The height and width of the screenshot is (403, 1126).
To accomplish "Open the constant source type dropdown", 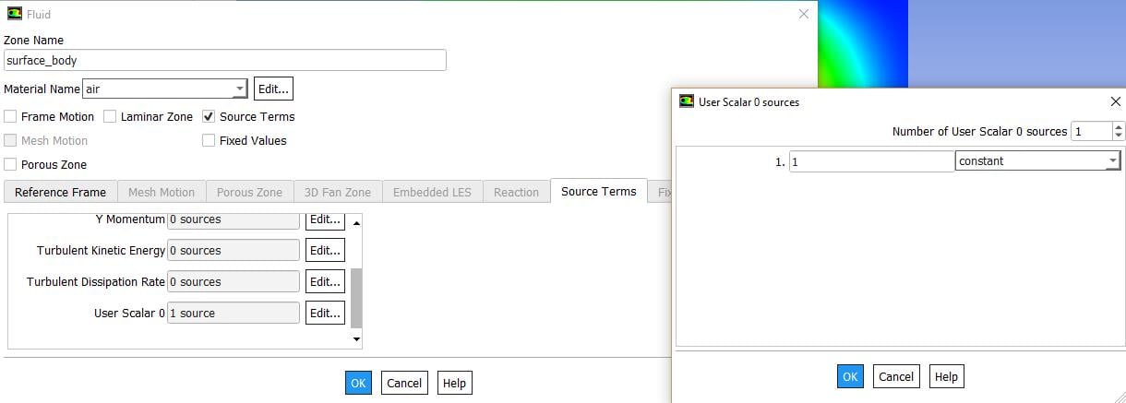I will click(1112, 161).
